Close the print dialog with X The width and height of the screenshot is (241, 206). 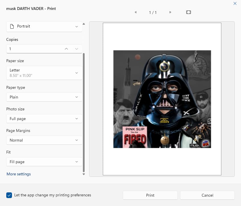235,3
